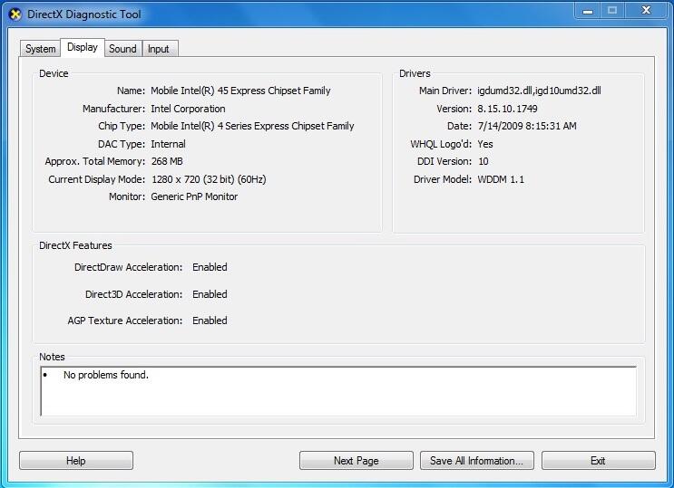Image resolution: width=674 pixels, height=488 pixels.
Task: Click device name 'Mobile Intel(R) 45 Express Chipset Family'
Action: 240,91
